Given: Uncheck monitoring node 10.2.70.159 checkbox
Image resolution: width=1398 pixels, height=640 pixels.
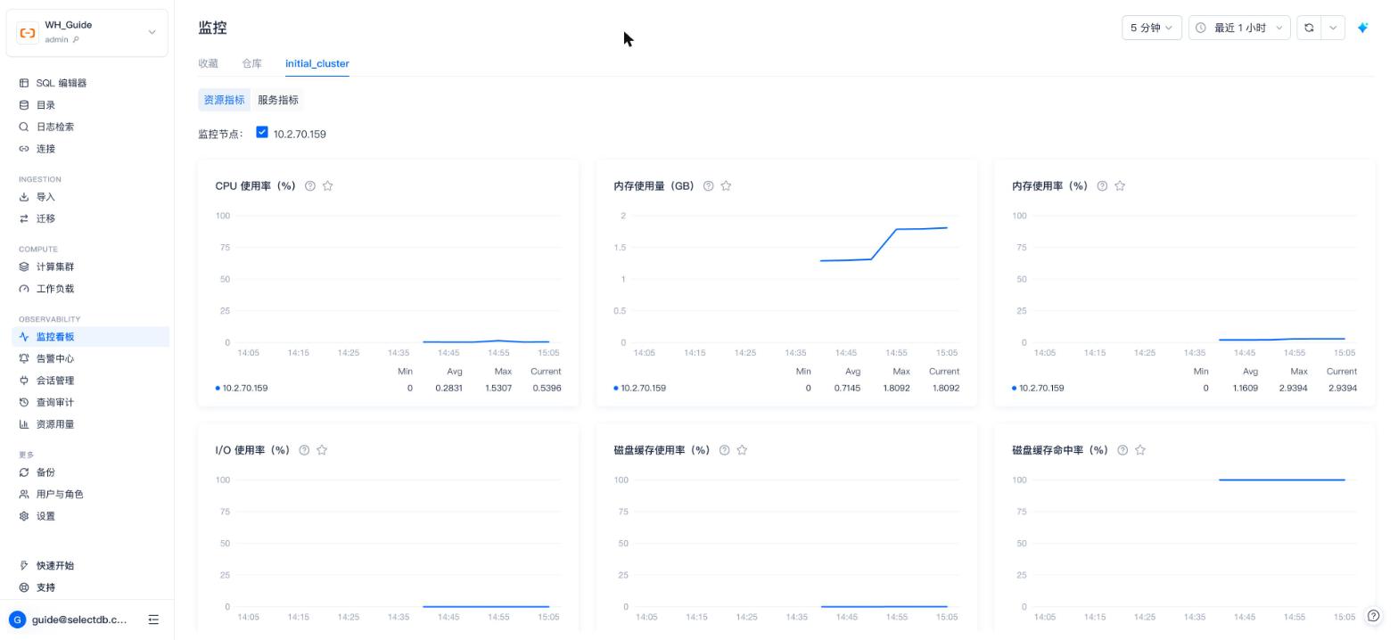Looking at the screenshot, I should [x=262, y=132].
